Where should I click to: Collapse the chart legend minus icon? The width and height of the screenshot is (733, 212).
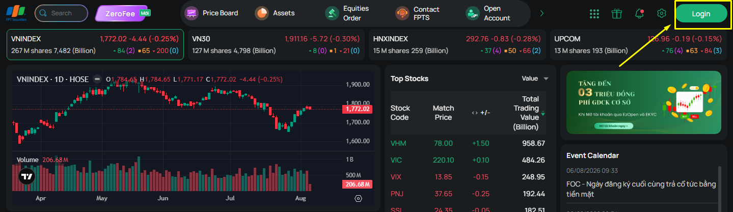(x=97, y=79)
